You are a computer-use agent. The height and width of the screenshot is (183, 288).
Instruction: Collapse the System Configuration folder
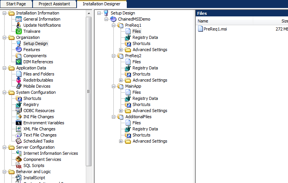click(x=4, y=92)
